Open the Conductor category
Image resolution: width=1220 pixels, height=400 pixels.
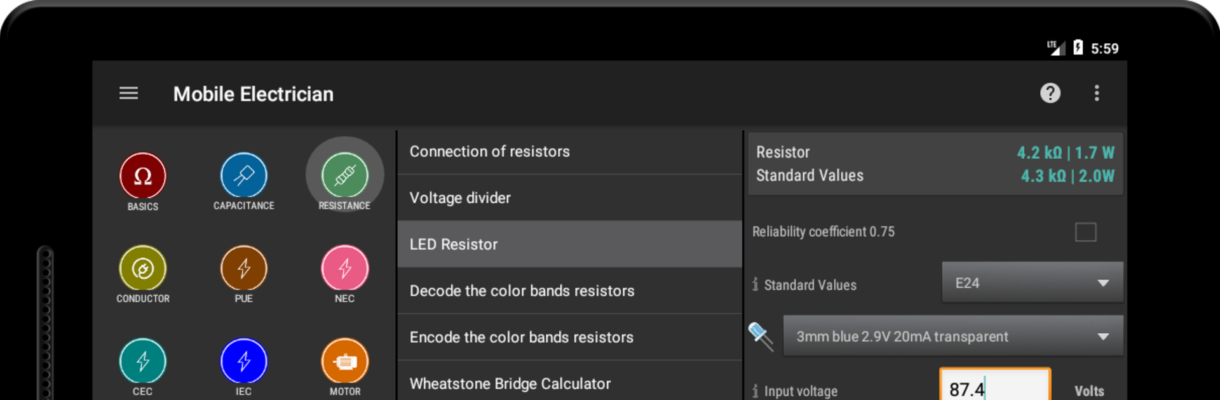pos(143,269)
